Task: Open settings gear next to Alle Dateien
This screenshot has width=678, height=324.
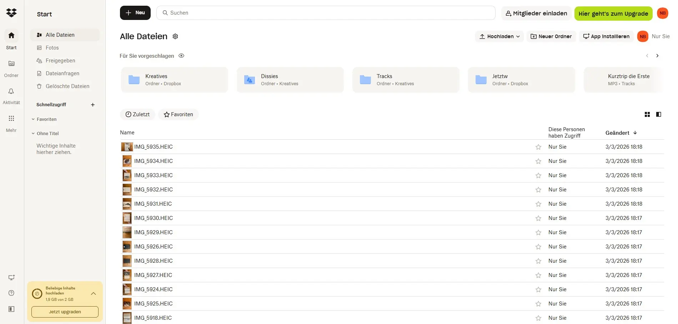Action: (x=175, y=36)
